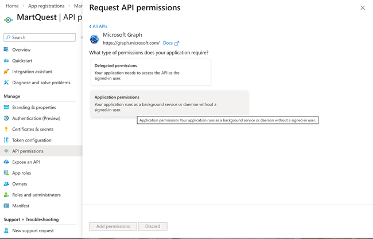This screenshot has height=239, width=373.
Task: Click the Quickstart cloud icon
Action: pyautogui.click(x=6, y=61)
